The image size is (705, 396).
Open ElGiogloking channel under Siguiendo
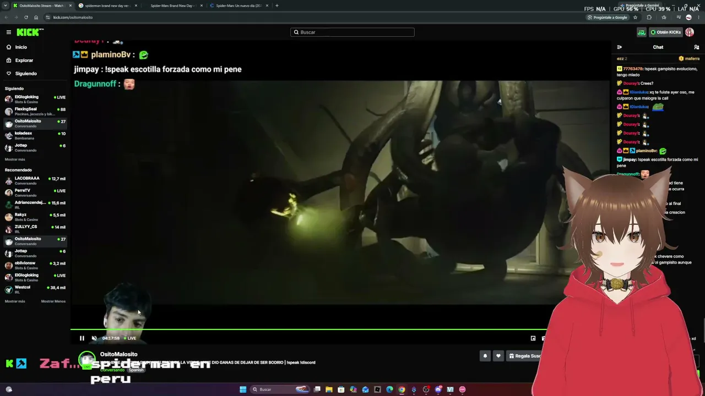[x=35, y=99]
